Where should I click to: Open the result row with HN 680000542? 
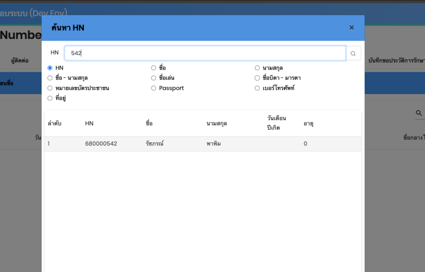tap(101, 144)
